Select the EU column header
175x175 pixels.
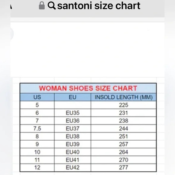(72, 97)
